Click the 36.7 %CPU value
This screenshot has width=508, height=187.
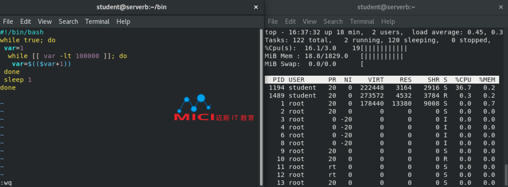[463, 88]
